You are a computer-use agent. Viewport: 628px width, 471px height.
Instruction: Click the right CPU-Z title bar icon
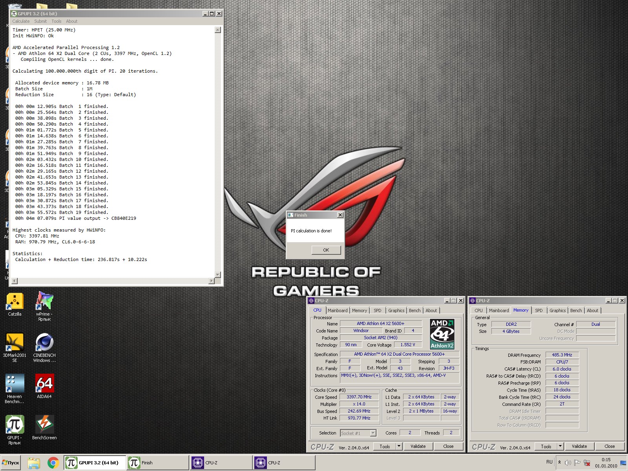pyautogui.click(x=473, y=301)
